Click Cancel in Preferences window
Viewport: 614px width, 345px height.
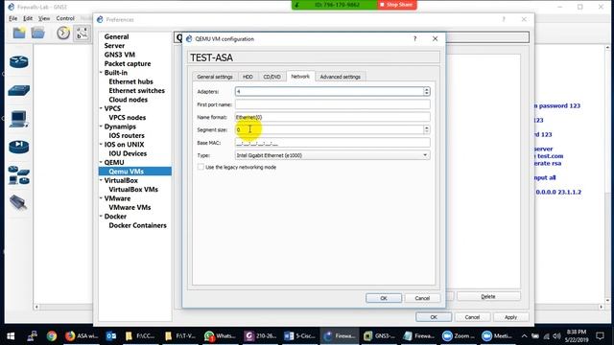(472, 317)
